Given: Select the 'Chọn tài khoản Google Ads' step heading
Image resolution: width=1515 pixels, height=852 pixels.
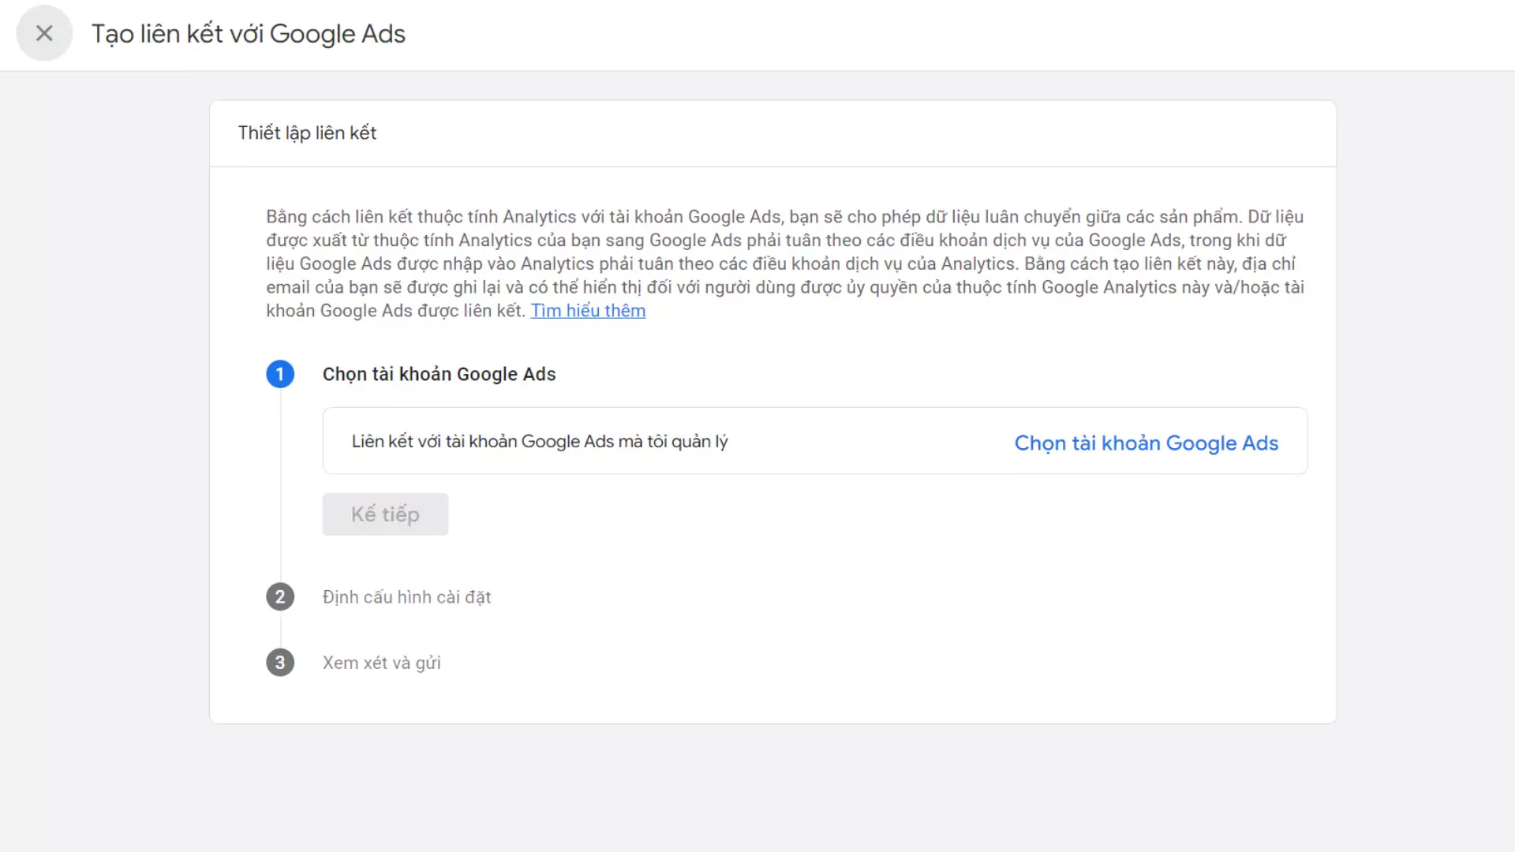Looking at the screenshot, I should pyautogui.click(x=439, y=374).
